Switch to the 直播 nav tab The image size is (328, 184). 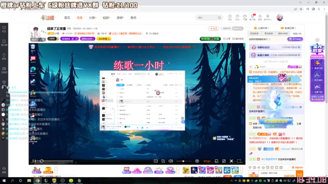click(80, 18)
